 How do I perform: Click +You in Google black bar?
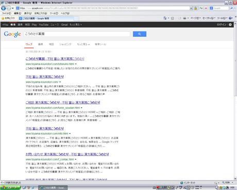[x=5, y=25]
